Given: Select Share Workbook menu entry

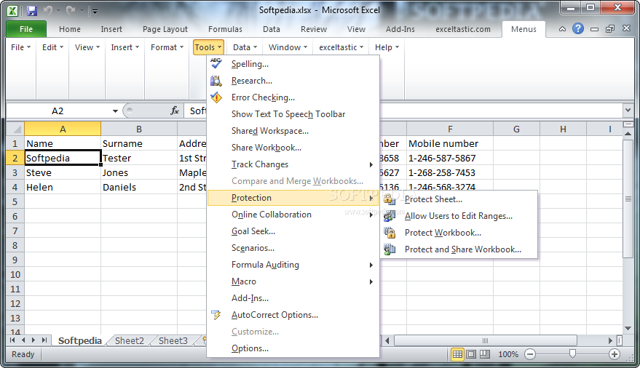Looking at the screenshot, I should click(293, 148).
